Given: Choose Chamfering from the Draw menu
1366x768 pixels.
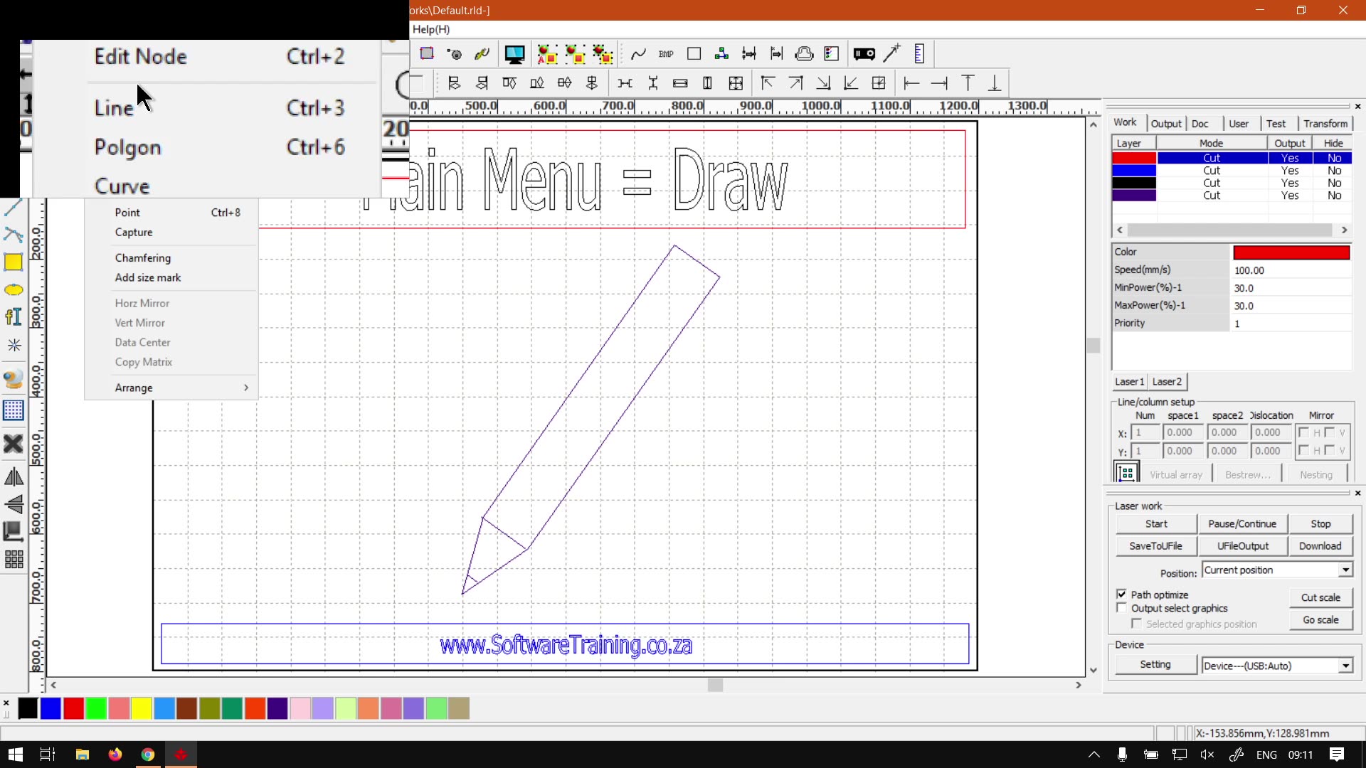Looking at the screenshot, I should pyautogui.click(x=143, y=257).
